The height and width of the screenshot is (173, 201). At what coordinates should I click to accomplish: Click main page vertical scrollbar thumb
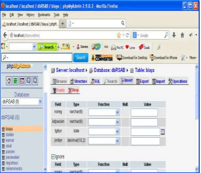(197, 95)
